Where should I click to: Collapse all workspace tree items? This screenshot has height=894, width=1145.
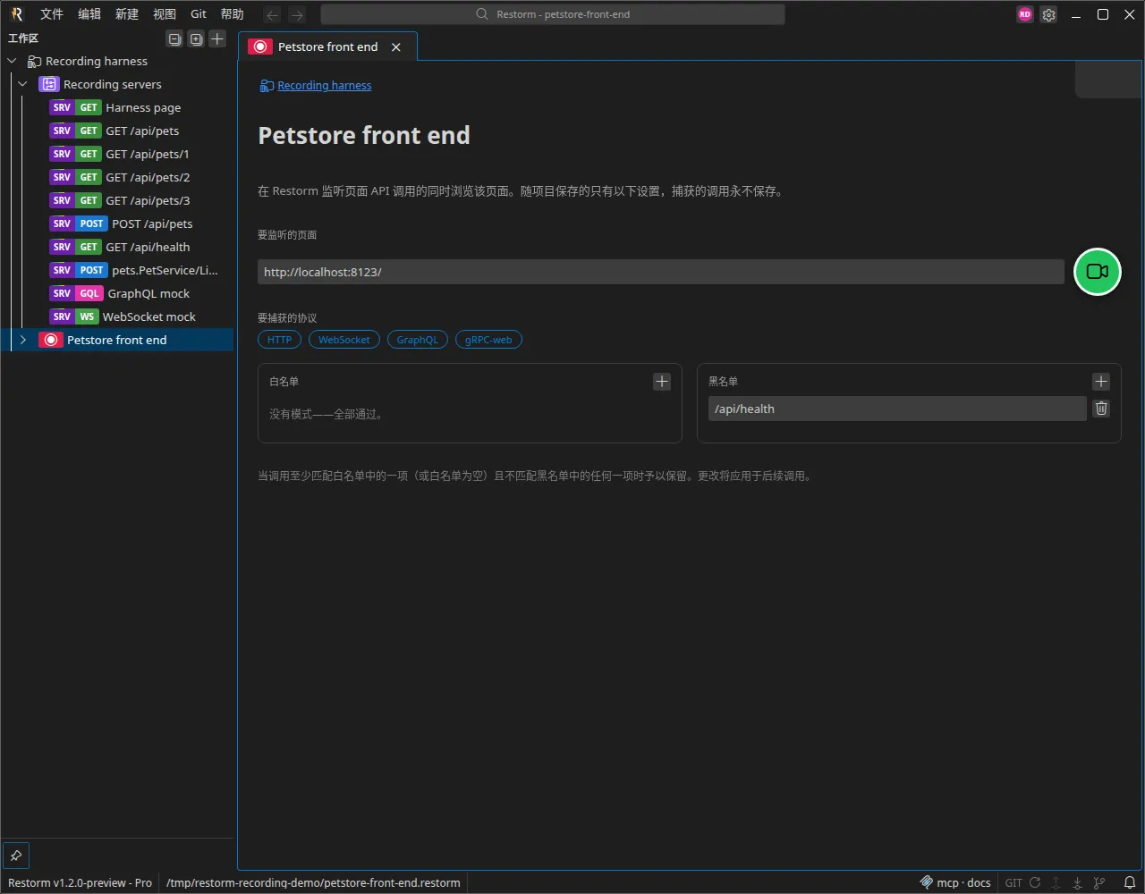pyautogui.click(x=174, y=38)
